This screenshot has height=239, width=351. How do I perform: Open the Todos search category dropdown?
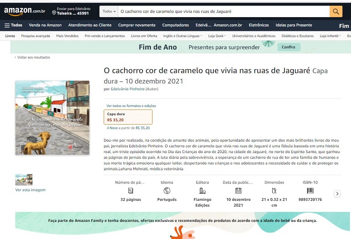(109, 11)
